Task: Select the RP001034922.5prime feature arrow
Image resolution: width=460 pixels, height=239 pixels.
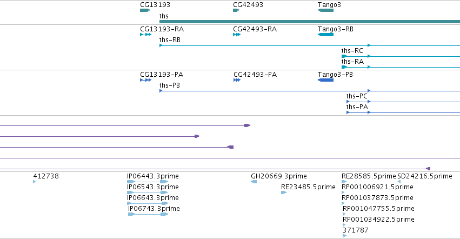Action: click(344, 225)
